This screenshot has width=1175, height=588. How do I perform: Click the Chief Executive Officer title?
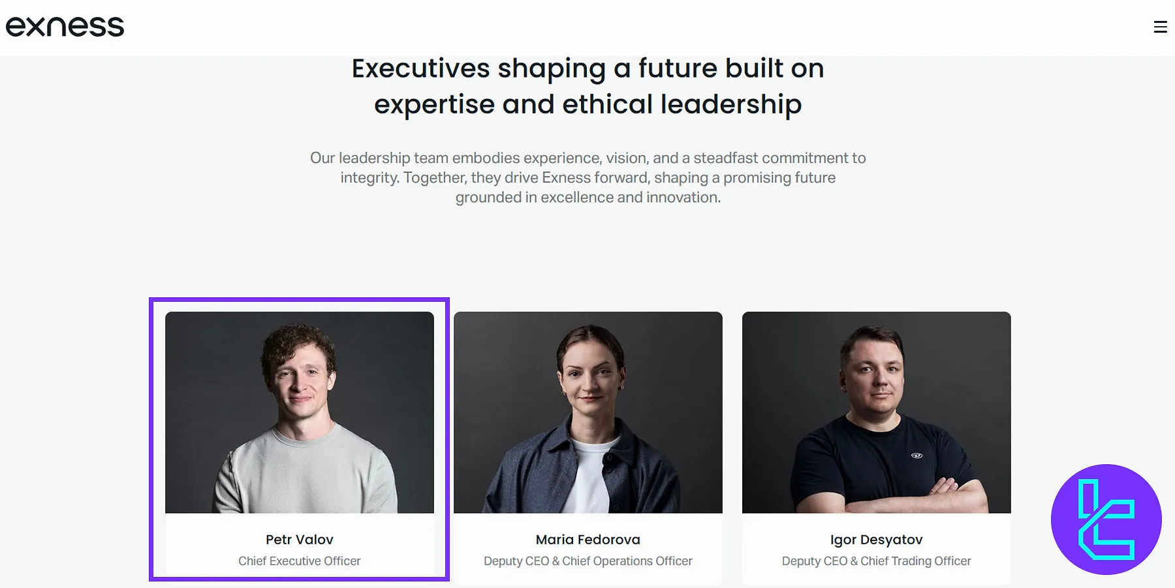(299, 561)
